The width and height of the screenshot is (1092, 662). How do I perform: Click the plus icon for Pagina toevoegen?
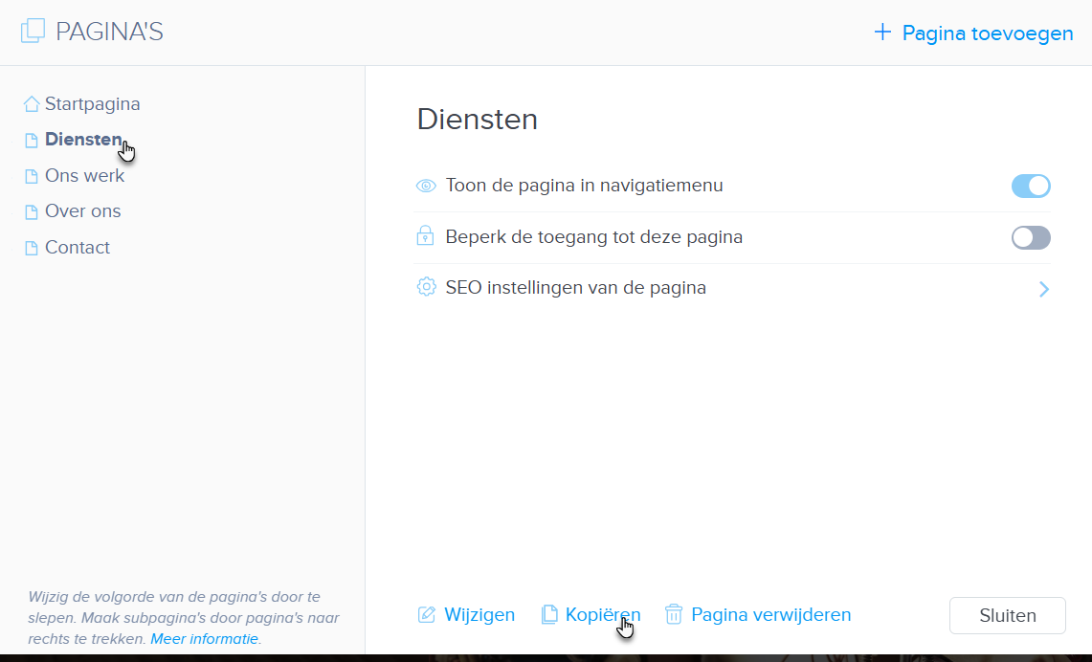point(882,32)
